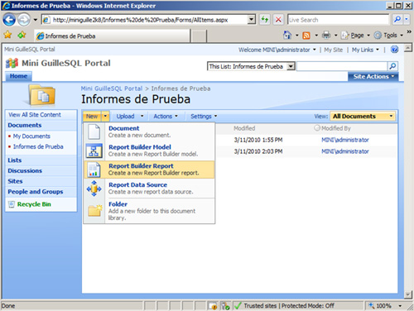The width and height of the screenshot is (414, 311).
Task: Click the Print icon in toolbar
Action: click(326, 35)
